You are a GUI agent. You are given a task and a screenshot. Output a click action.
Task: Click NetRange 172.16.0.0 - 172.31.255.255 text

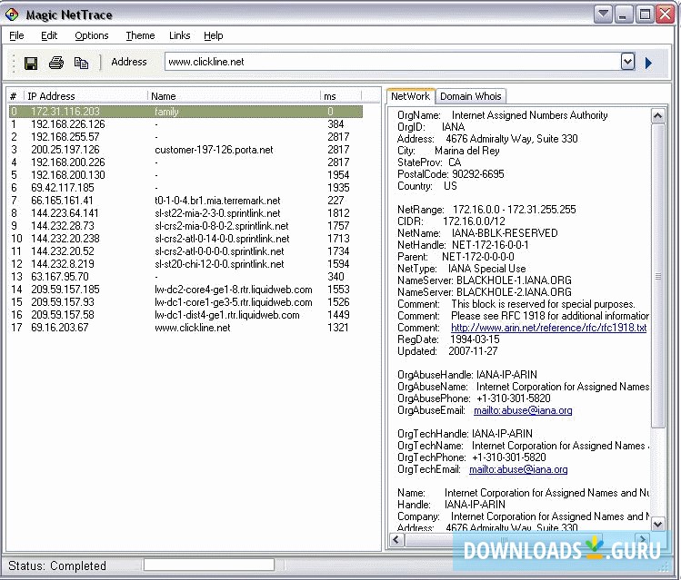(x=486, y=210)
